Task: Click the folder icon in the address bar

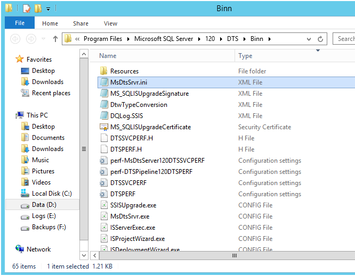Action: [x=68, y=39]
